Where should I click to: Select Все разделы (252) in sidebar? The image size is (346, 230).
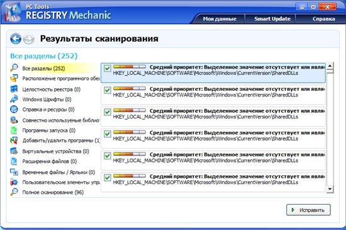pyautogui.click(x=43, y=69)
